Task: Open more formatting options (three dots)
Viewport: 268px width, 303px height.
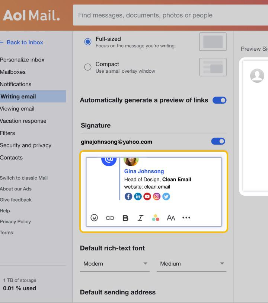Action: (186, 218)
